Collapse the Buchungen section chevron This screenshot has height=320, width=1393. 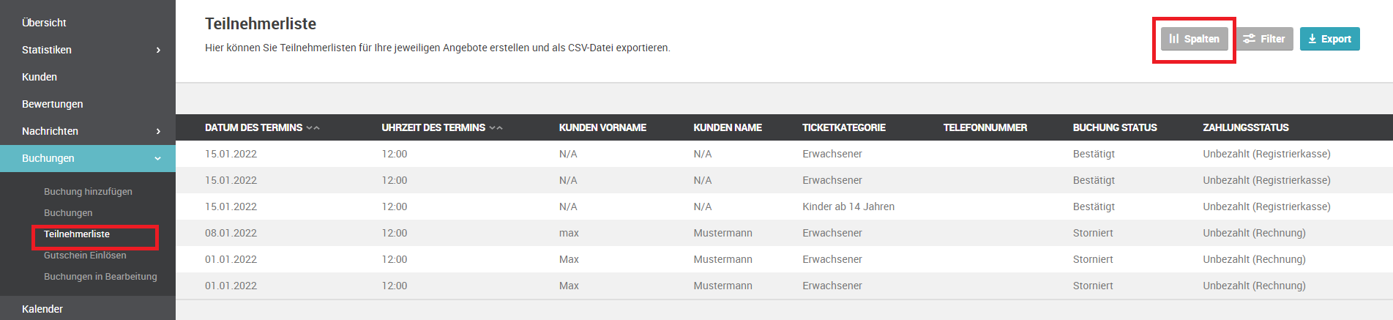(157, 158)
